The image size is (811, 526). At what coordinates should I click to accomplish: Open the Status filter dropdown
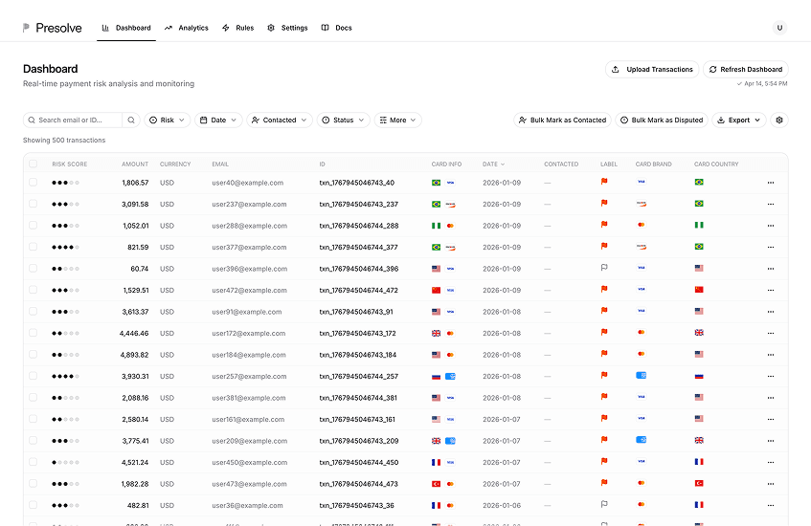[344, 120]
